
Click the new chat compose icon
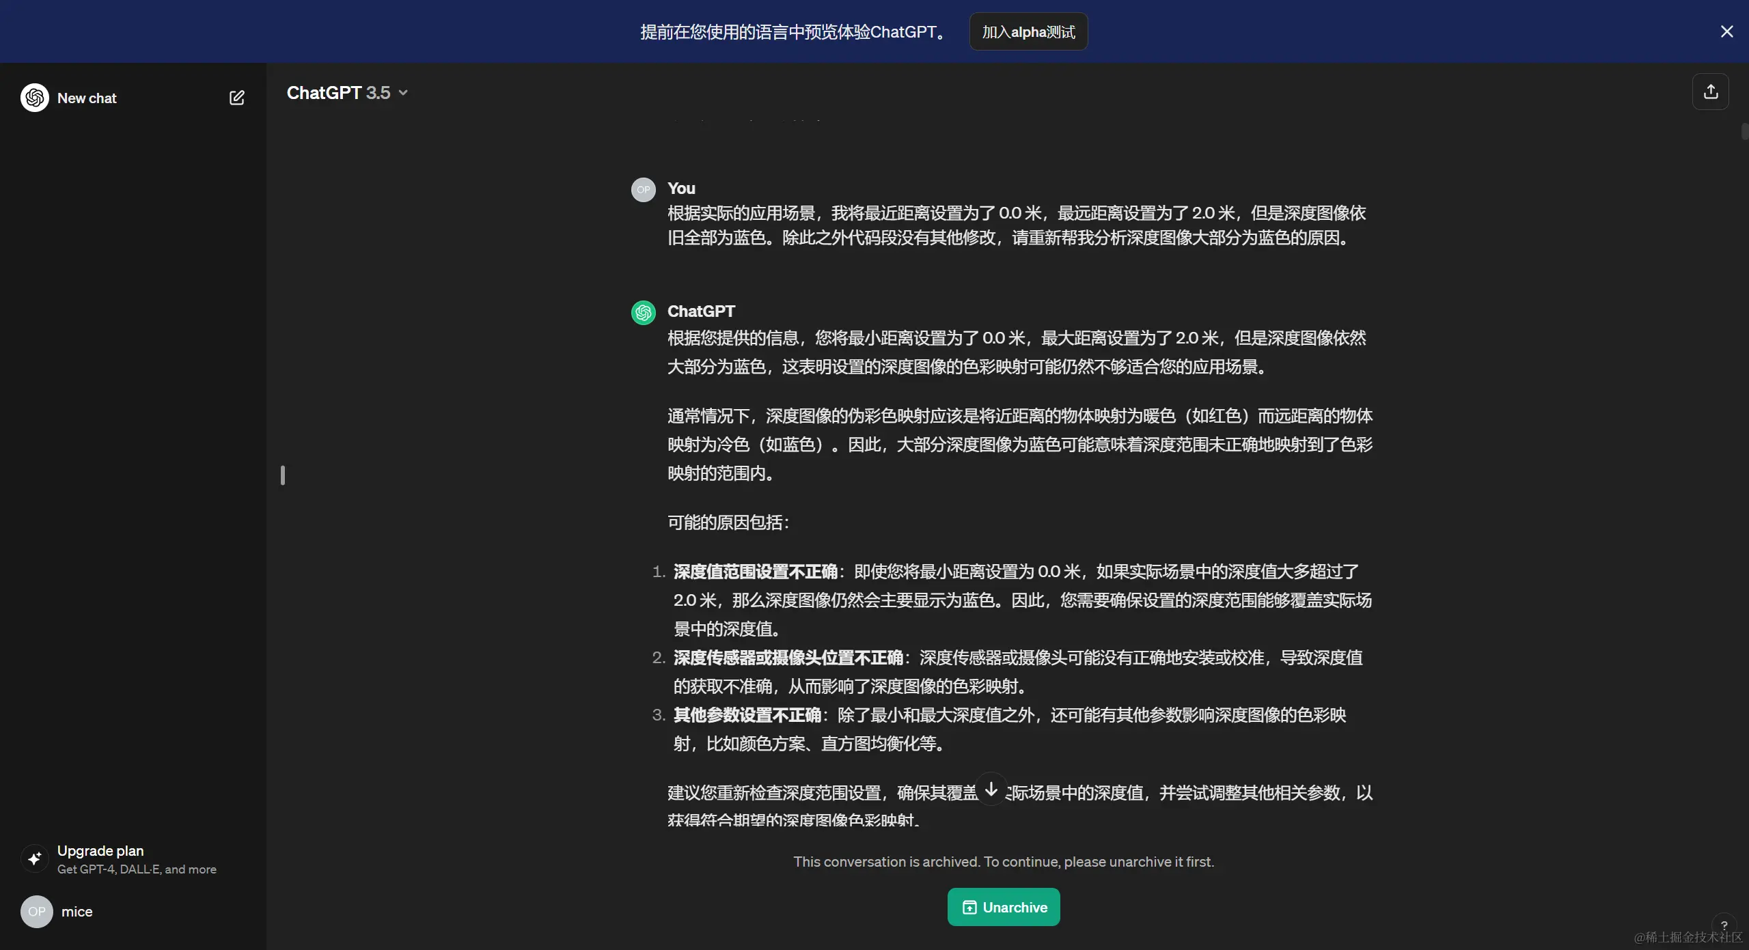pyautogui.click(x=236, y=98)
